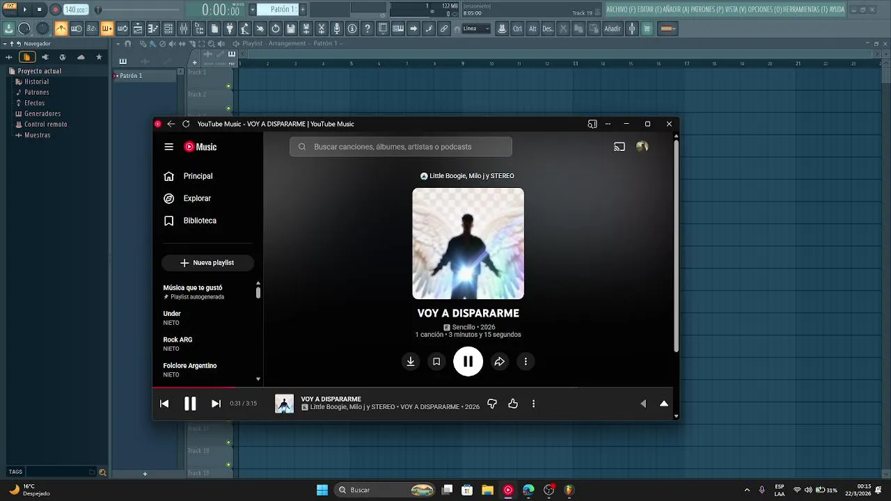
Task: Click the YouTube Music search field
Action: (401, 147)
